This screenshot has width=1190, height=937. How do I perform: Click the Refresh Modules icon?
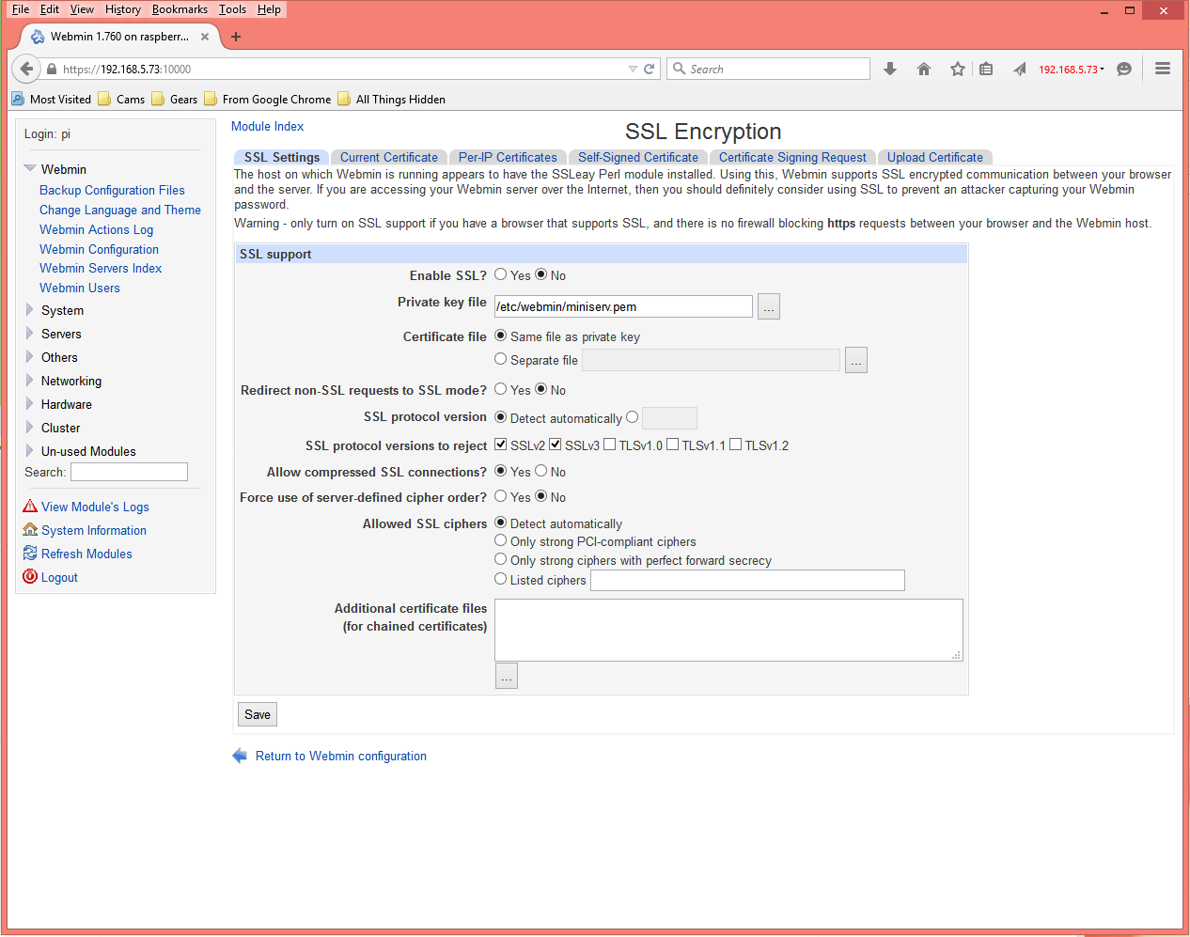click(x=29, y=554)
